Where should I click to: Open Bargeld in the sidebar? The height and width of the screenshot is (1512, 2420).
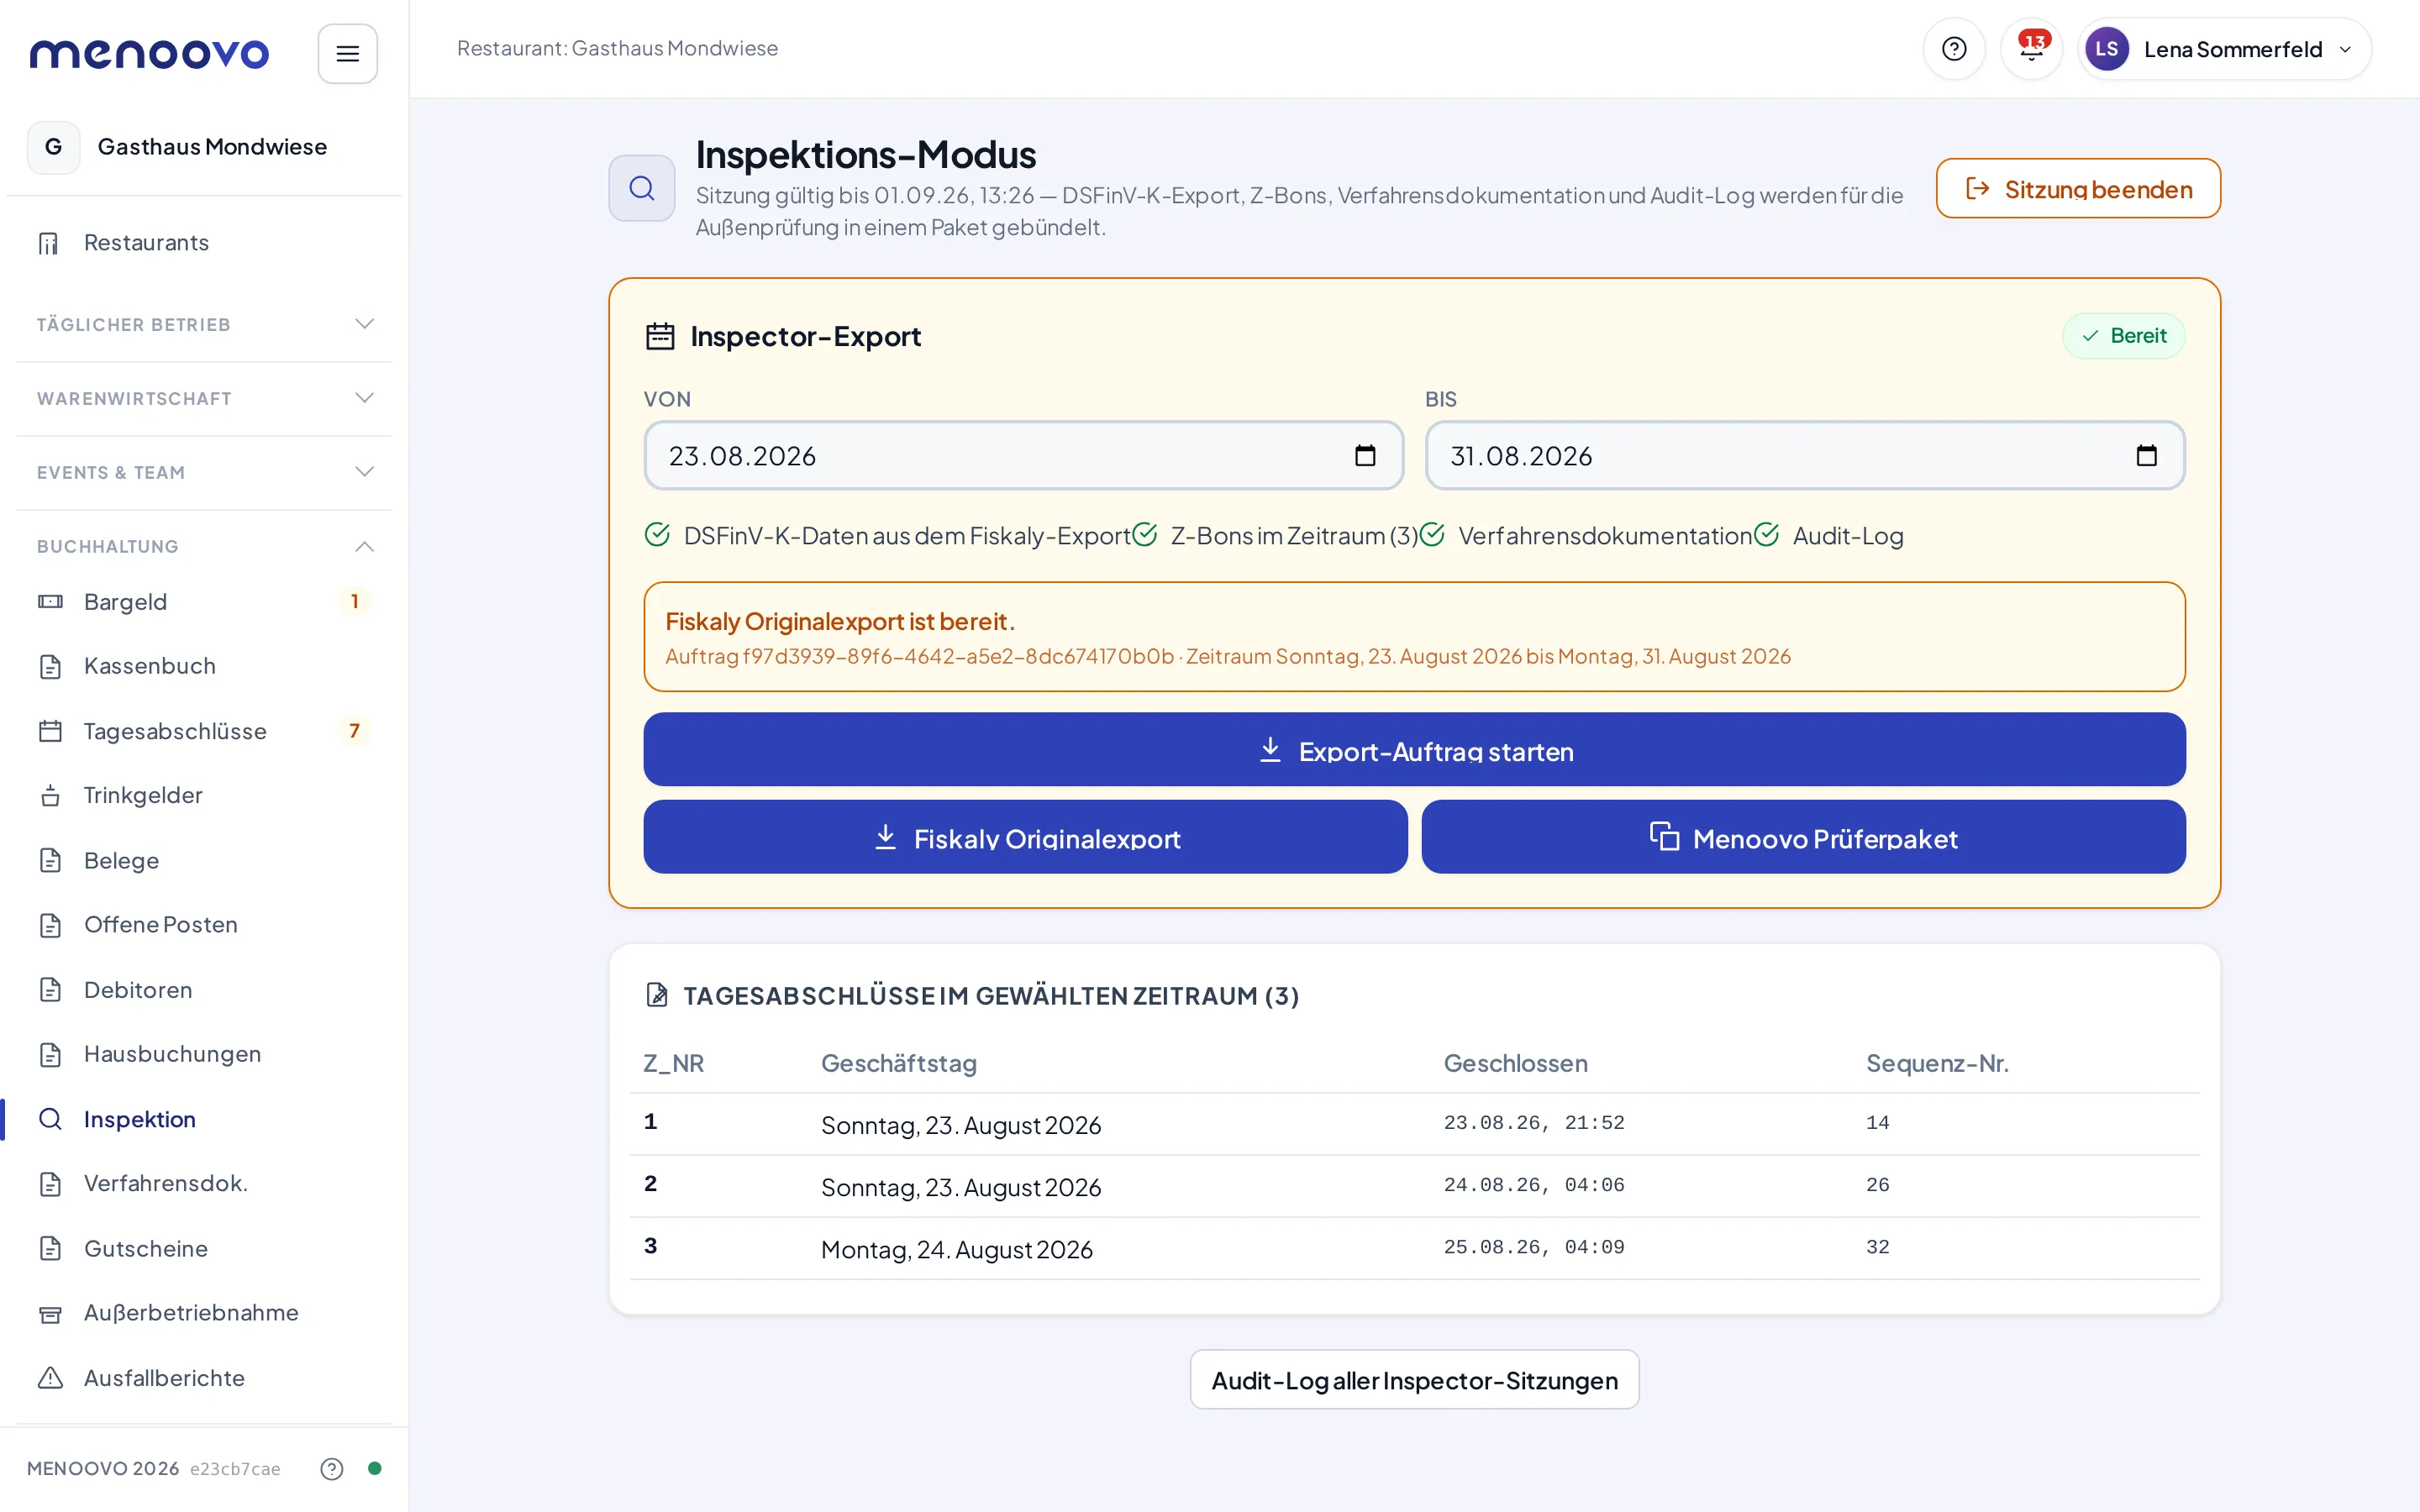coord(204,601)
